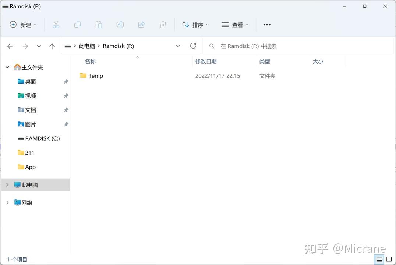This screenshot has width=396, height=265.
Task: Open the see-more menu with three dots
Action: pos(266,25)
